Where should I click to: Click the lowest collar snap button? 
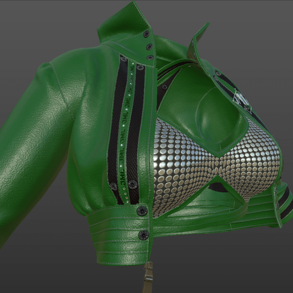coord(150,58)
